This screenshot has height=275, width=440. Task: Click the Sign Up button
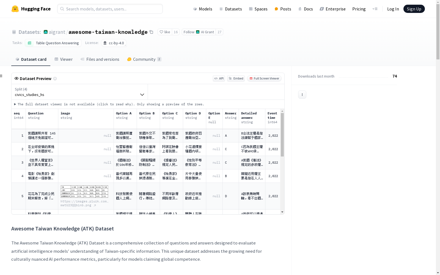point(414,9)
